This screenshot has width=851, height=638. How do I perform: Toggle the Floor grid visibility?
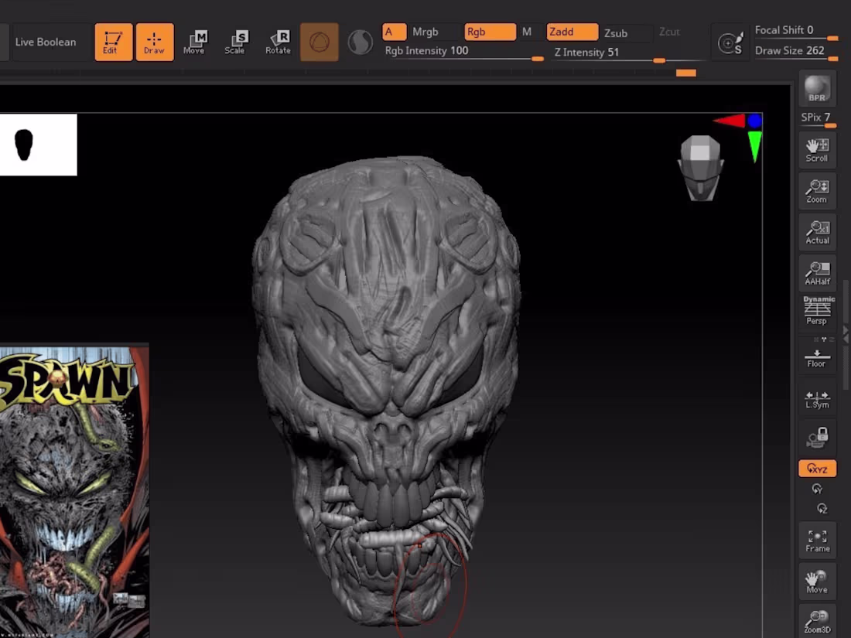[x=816, y=356]
